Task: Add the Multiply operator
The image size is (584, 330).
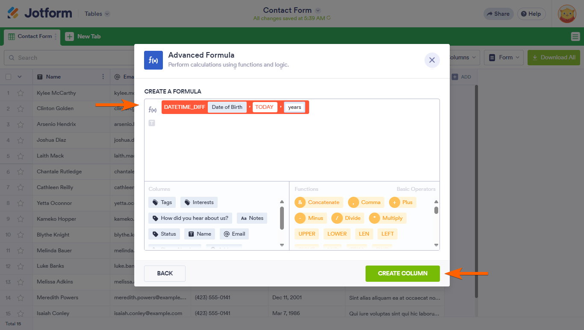Action: pyautogui.click(x=387, y=218)
